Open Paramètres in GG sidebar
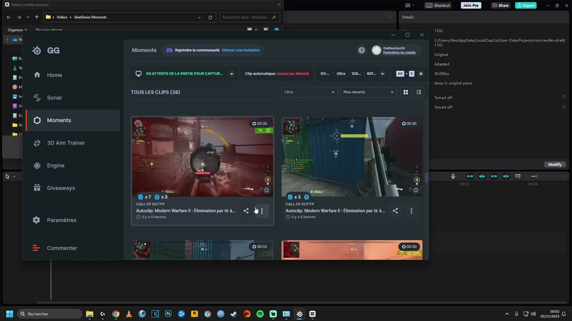The width and height of the screenshot is (572, 321). (x=73, y=220)
